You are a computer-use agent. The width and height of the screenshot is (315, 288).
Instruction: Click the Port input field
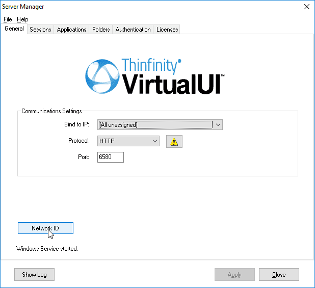tap(111, 157)
